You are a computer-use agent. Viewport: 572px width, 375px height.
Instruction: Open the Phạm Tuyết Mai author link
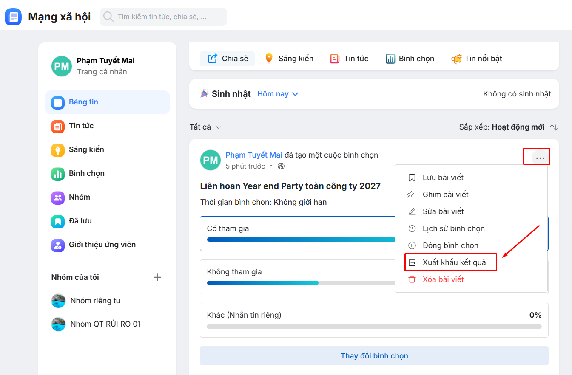[x=254, y=155]
